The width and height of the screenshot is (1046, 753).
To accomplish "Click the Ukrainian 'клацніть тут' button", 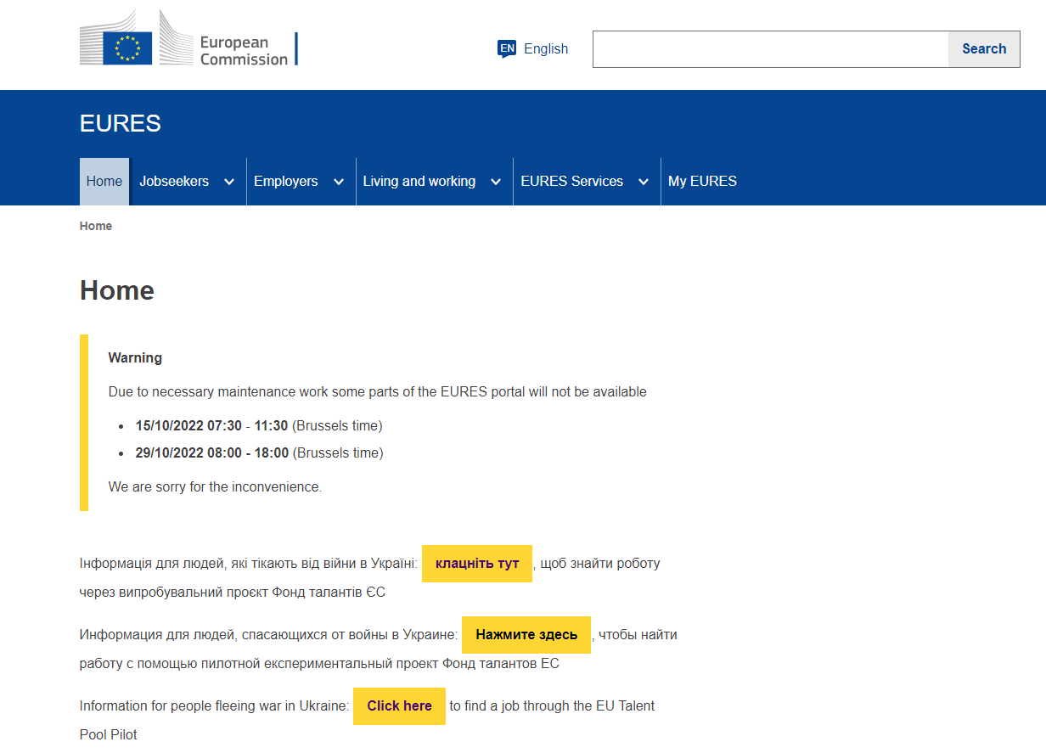I will point(477,564).
